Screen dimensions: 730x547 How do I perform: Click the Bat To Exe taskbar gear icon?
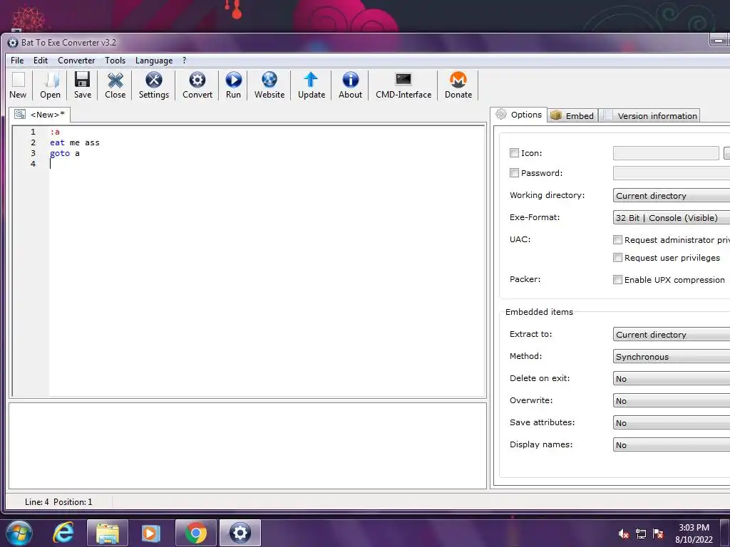pyautogui.click(x=240, y=533)
